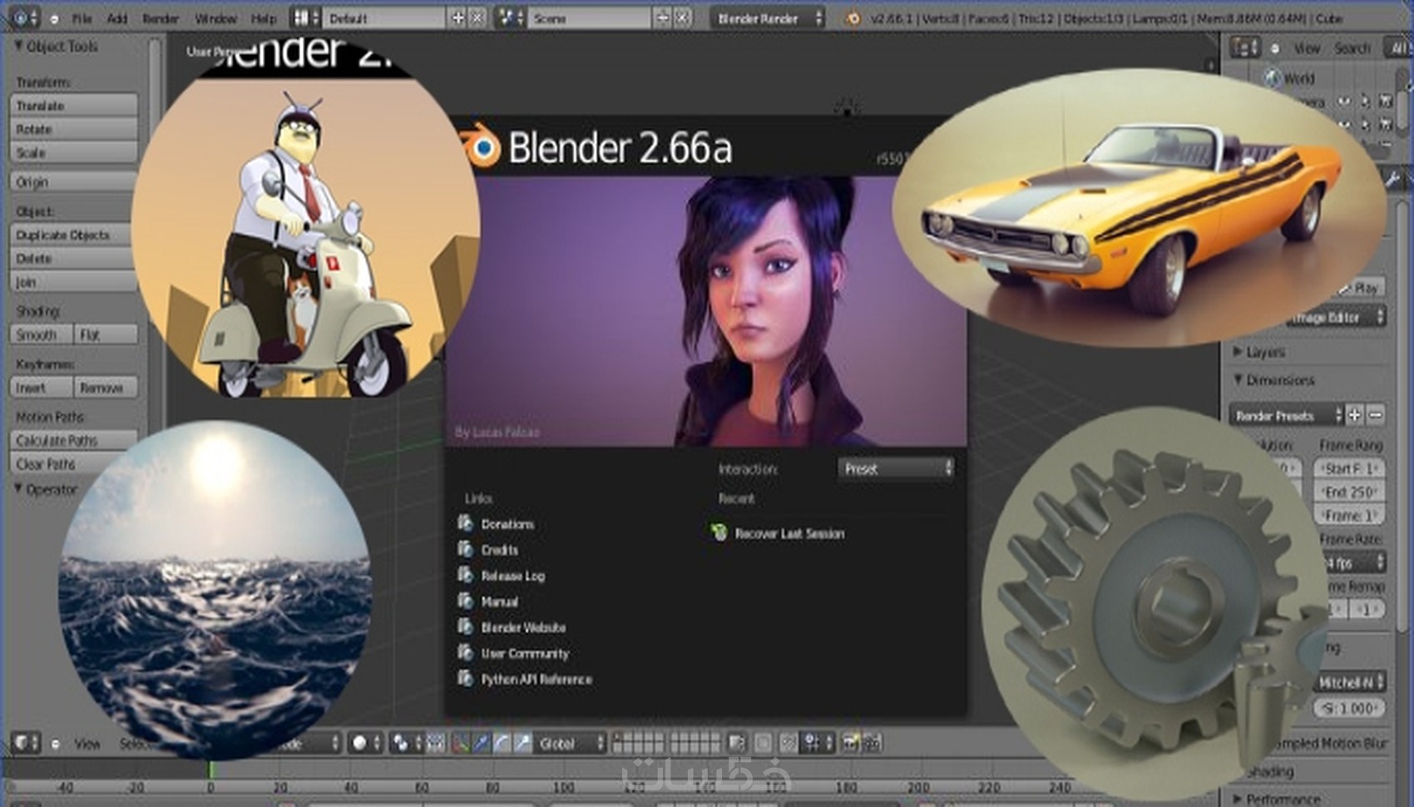The width and height of the screenshot is (1414, 807).
Task: Click the Calculate Paths button
Action: click(x=73, y=440)
